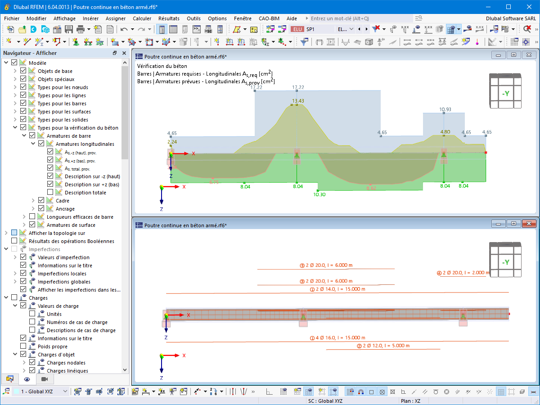Collapse the Armatures longitudinales node
540x405 pixels.
pyautogui.click(x=33, y=144)
